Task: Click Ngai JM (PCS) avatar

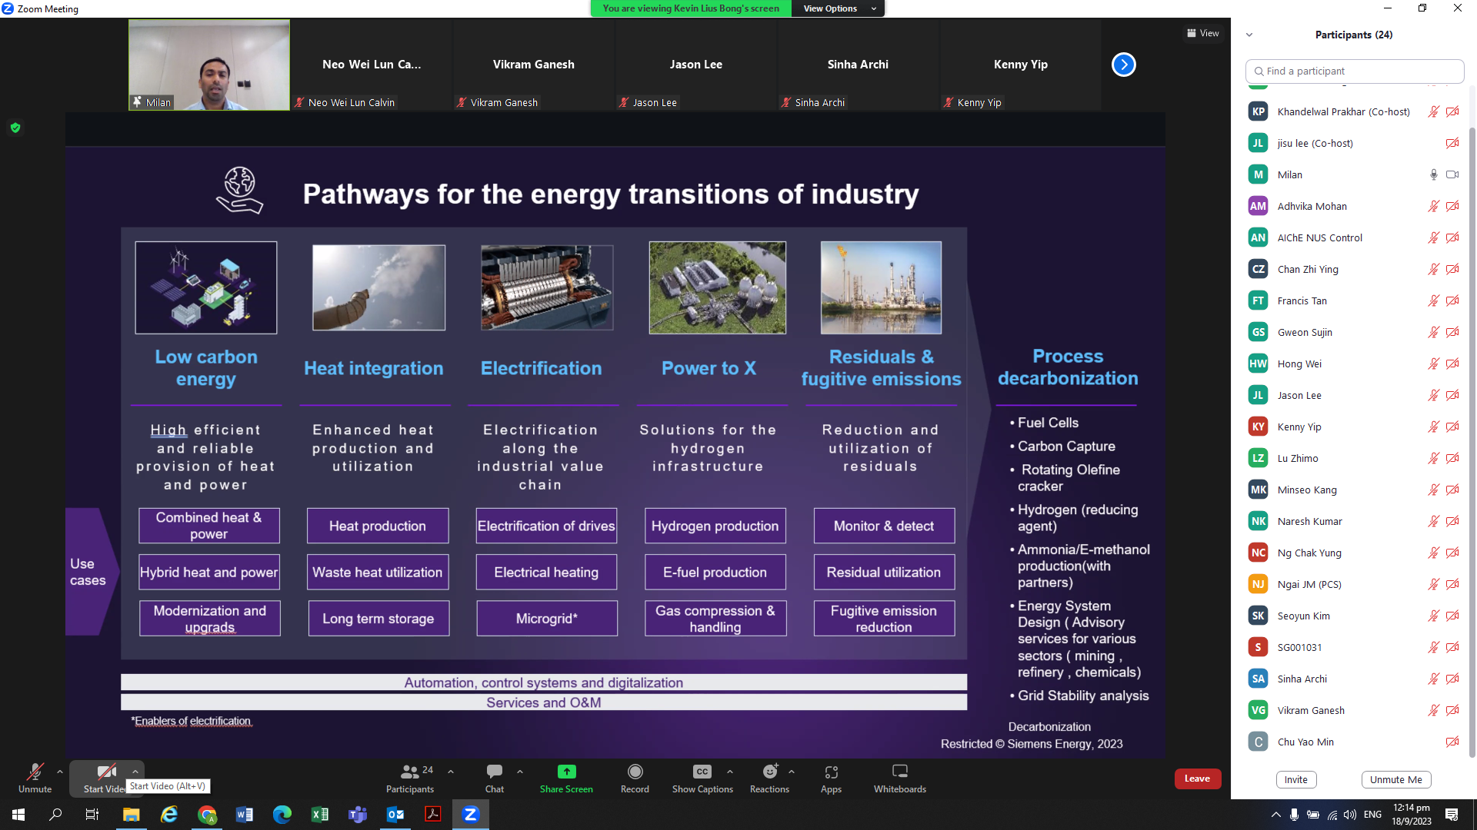Action: coord(1258,584)
